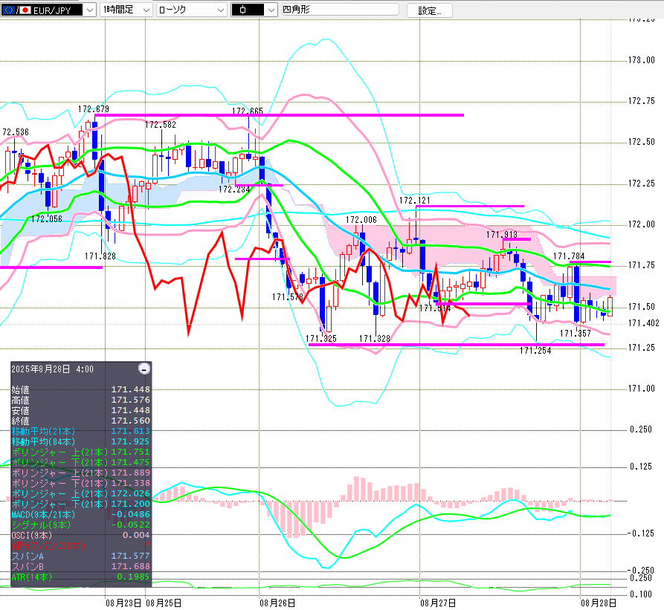This screenshot has height=610, width=664.
Task: Click the 173.00 price axis label
Action: pos(642,60)
